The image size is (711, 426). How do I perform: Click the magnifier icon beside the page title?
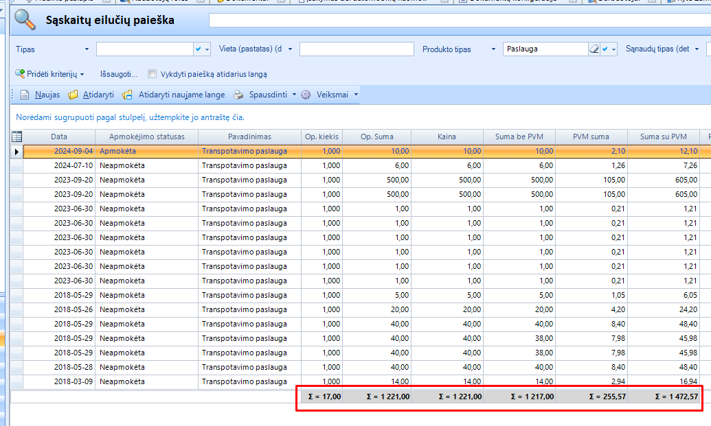click(x=25, y=20)
